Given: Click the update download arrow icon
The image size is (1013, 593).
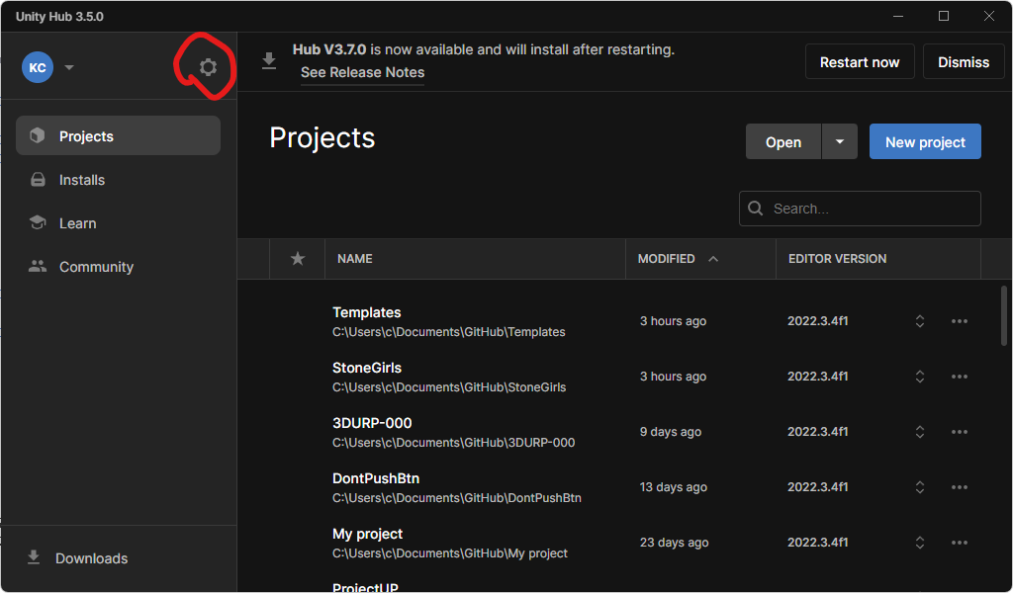Looking at the screenshot, I should click(269, 61).
